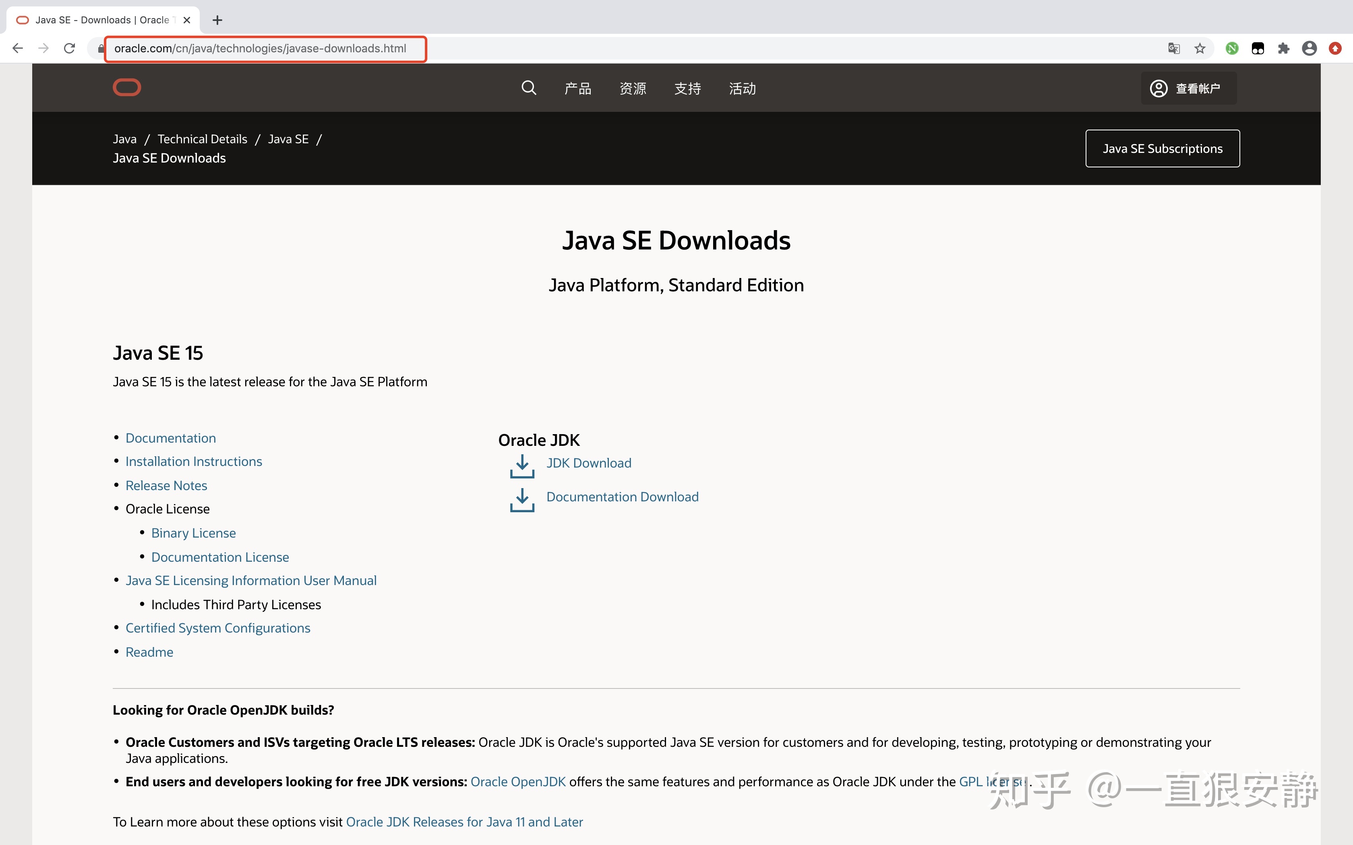Click the Oracle logo in the header
The width and height of the screenshot is (1353, 845).
(x=127, y=88)
